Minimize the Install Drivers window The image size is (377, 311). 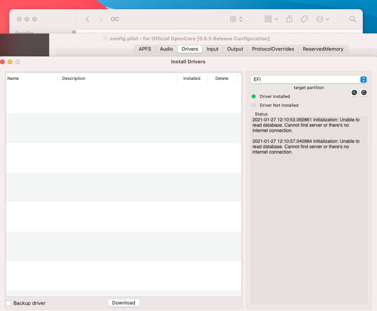pos(10,62)
